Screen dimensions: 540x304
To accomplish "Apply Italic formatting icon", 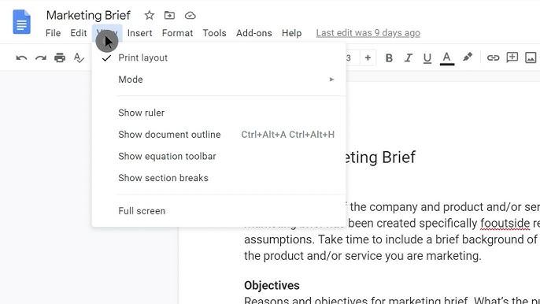I will click(408, 58).
